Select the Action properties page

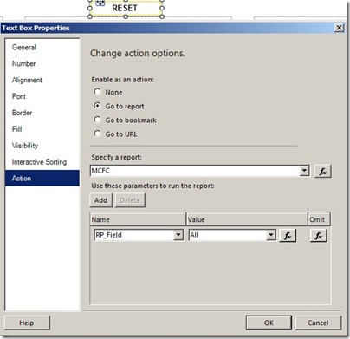coord(42,178)
